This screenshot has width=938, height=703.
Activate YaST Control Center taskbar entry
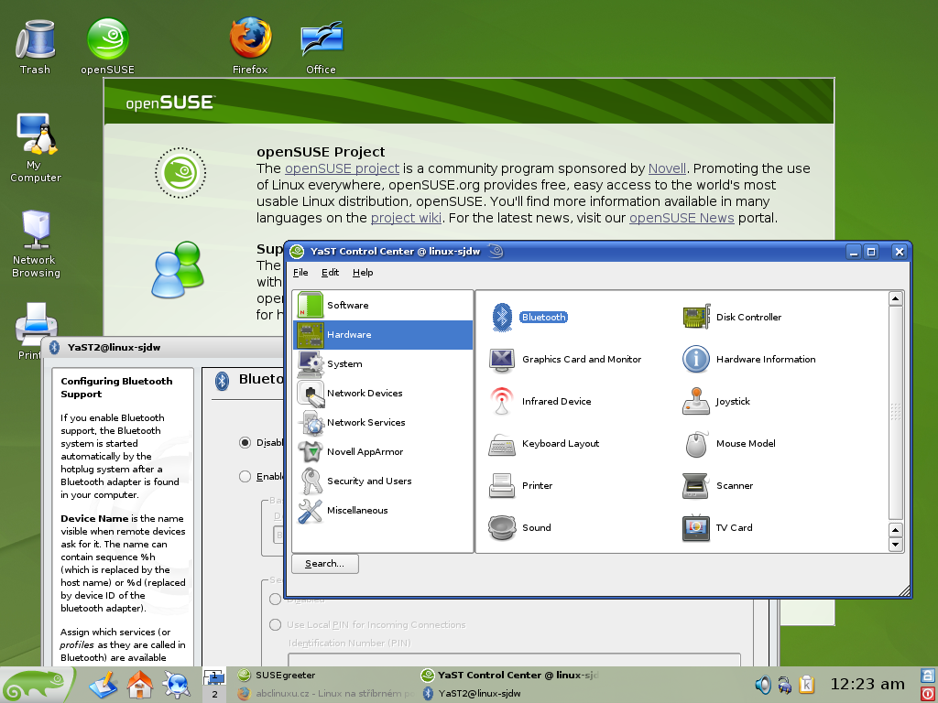coord(509,676)
